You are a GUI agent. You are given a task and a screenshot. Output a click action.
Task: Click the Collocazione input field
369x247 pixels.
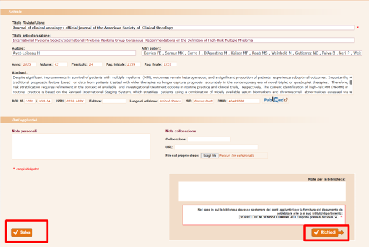coord(209,139)
